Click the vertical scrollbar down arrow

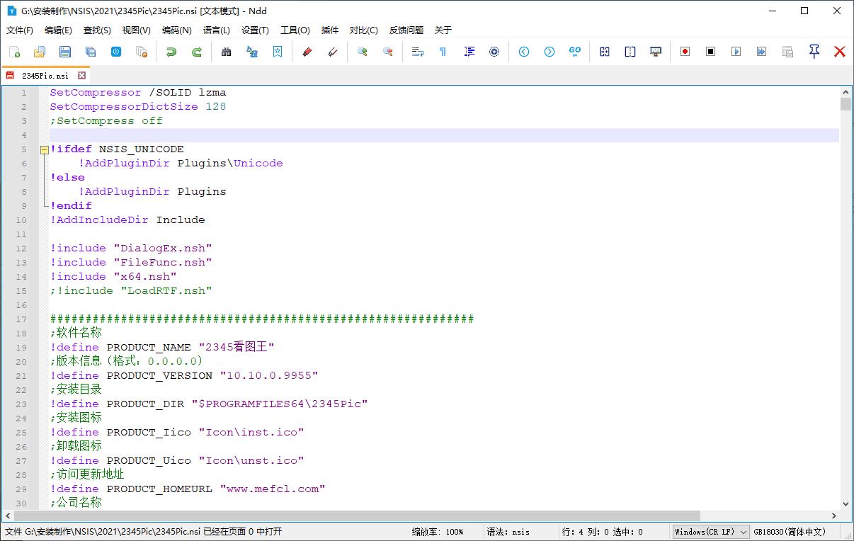tap(846, 503)
